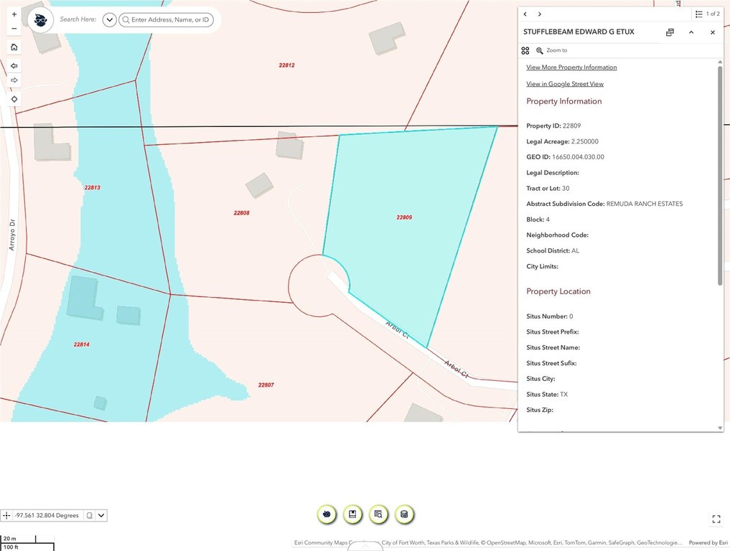Enable click-to-get coordinates crosshair
Screen dimensions: 730x551
point(6,516)
